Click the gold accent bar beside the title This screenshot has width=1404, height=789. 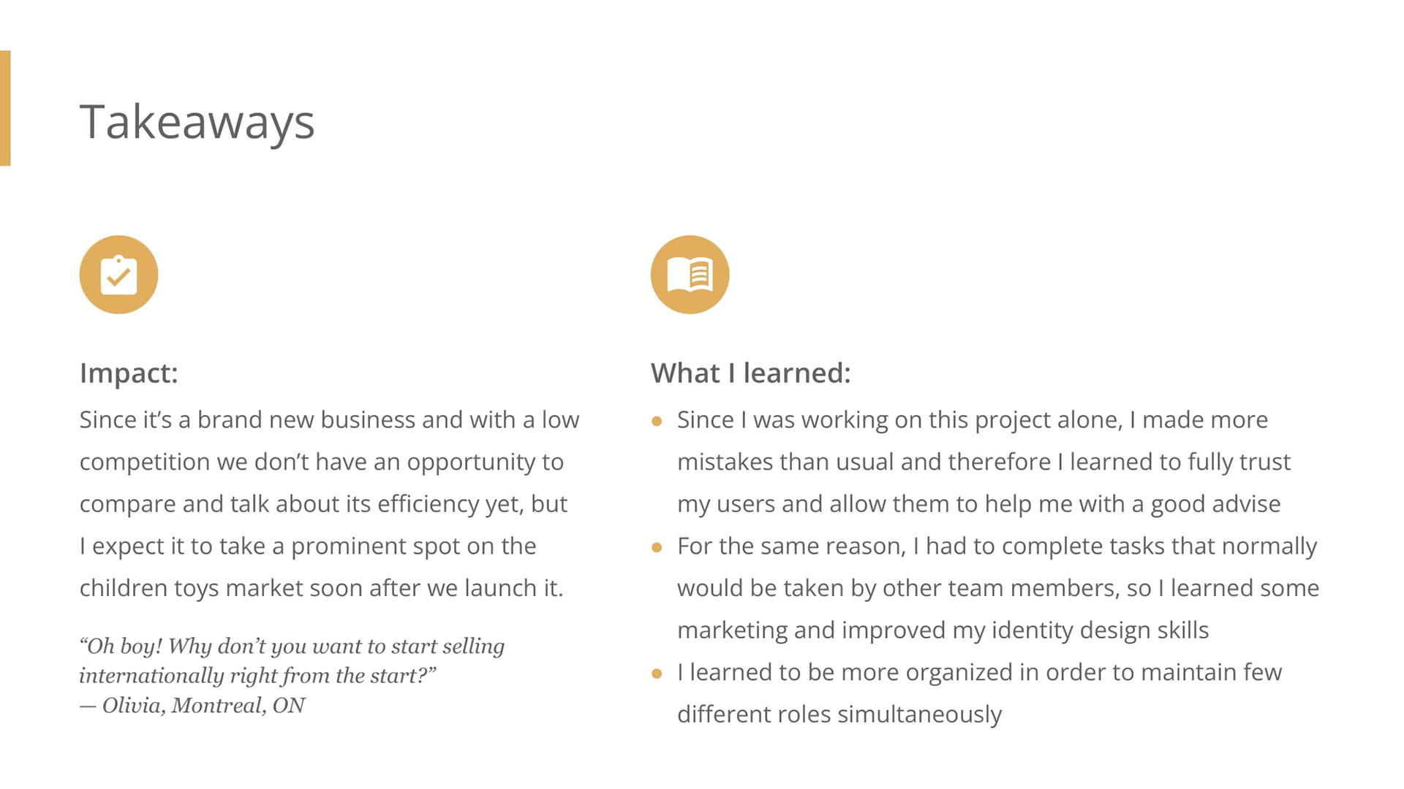(x=5, y=108)
